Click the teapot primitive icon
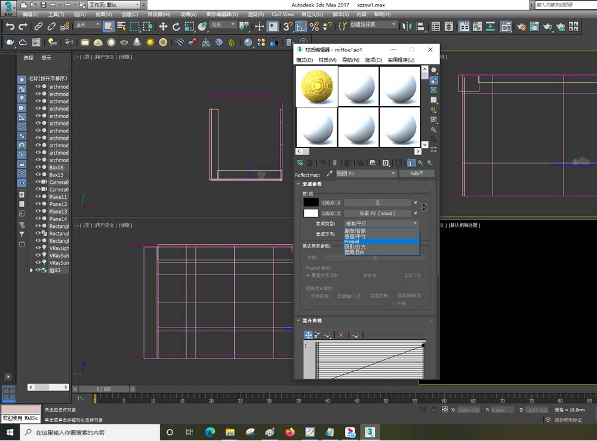The height and width of the screenshot is (441, 597). tap(124, 42)
